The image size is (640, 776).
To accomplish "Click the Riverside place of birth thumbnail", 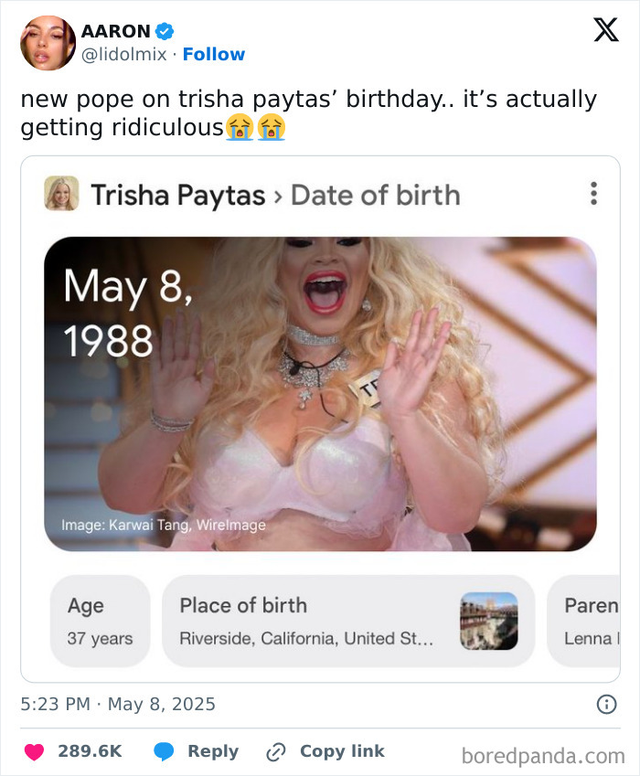I will coord(491,620).
